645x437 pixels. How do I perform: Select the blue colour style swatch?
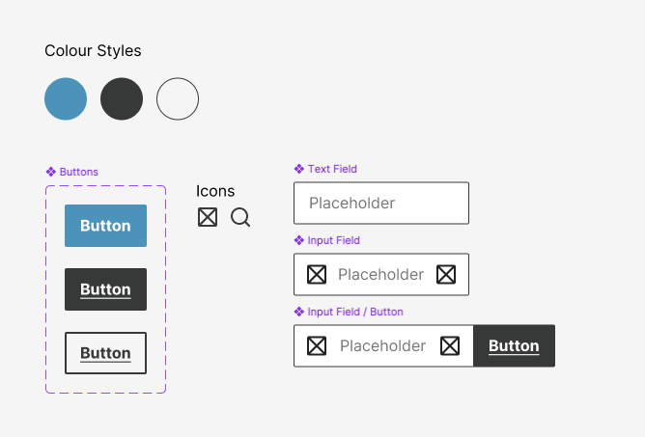[66, 98]
